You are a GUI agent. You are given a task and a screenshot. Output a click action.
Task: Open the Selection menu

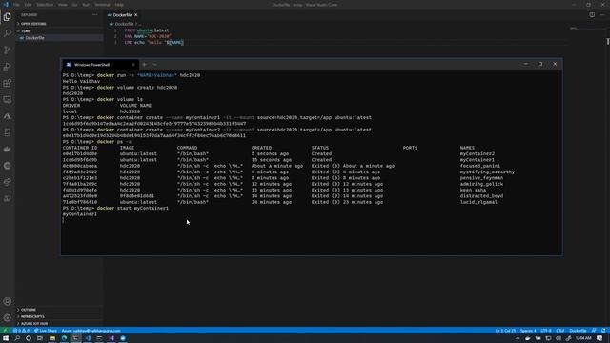pos(45,5)
